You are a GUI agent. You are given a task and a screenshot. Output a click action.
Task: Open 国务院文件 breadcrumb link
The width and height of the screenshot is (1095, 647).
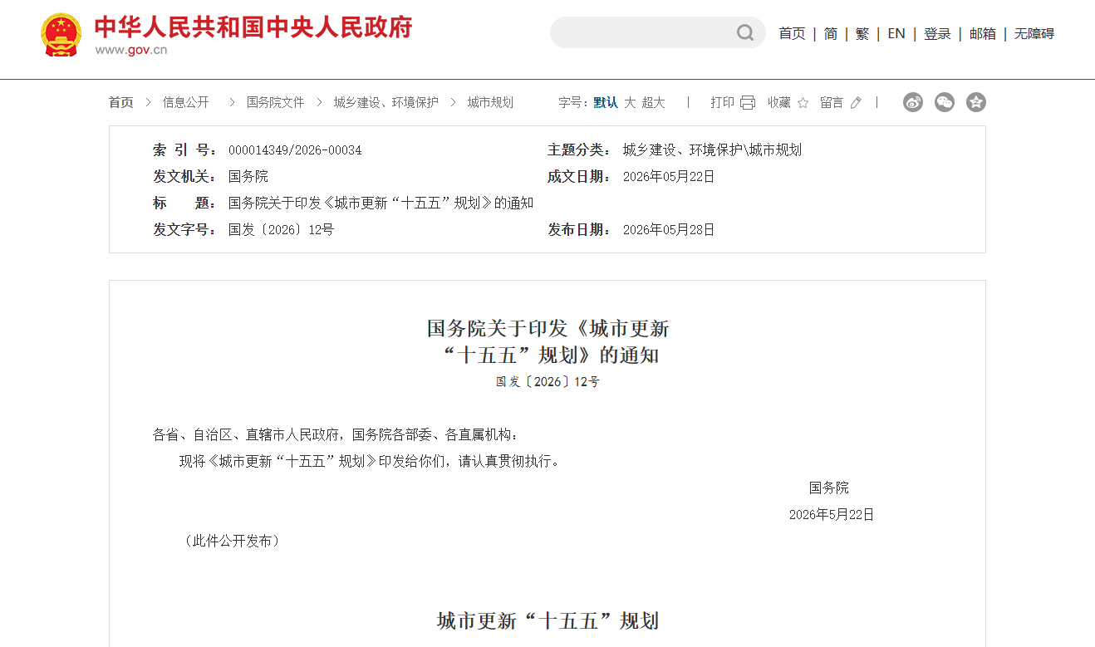click(276, 102)
